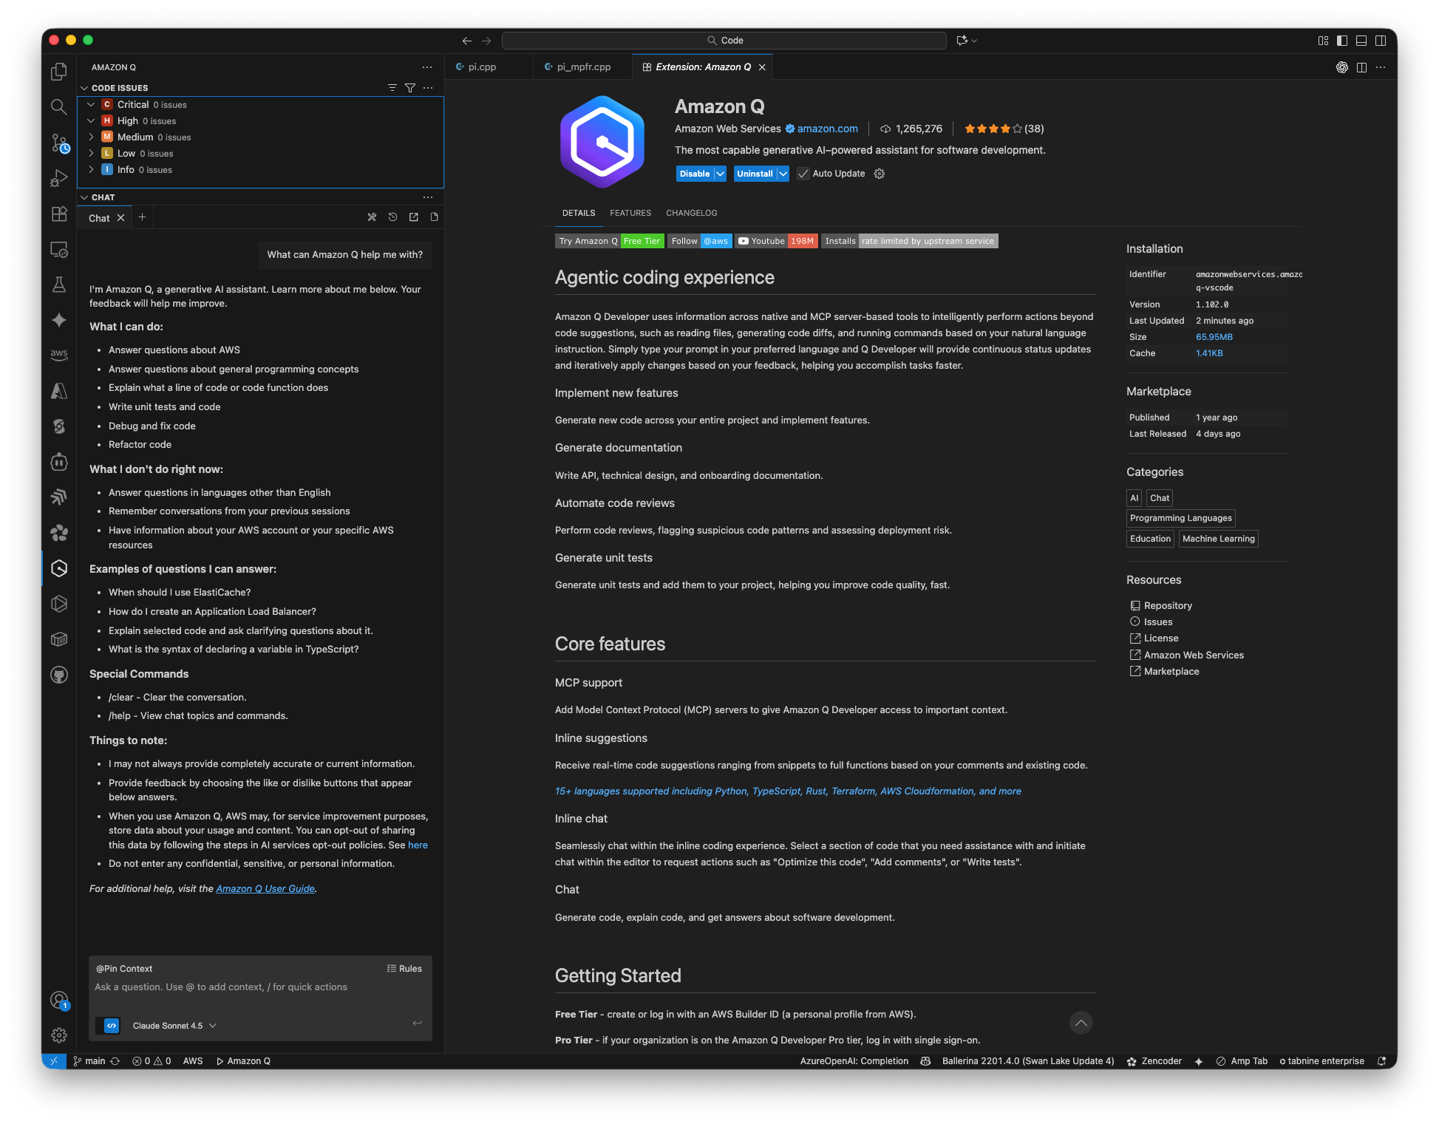
Task: Toggle the bottom panel layout button
Action: (x=1361, y=41)
